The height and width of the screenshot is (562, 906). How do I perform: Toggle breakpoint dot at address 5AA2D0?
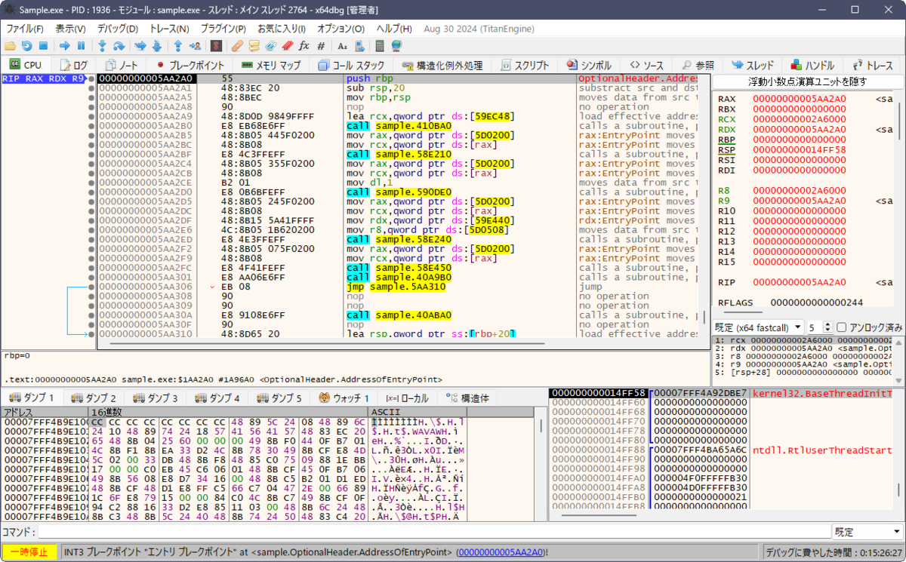(91, 192)
